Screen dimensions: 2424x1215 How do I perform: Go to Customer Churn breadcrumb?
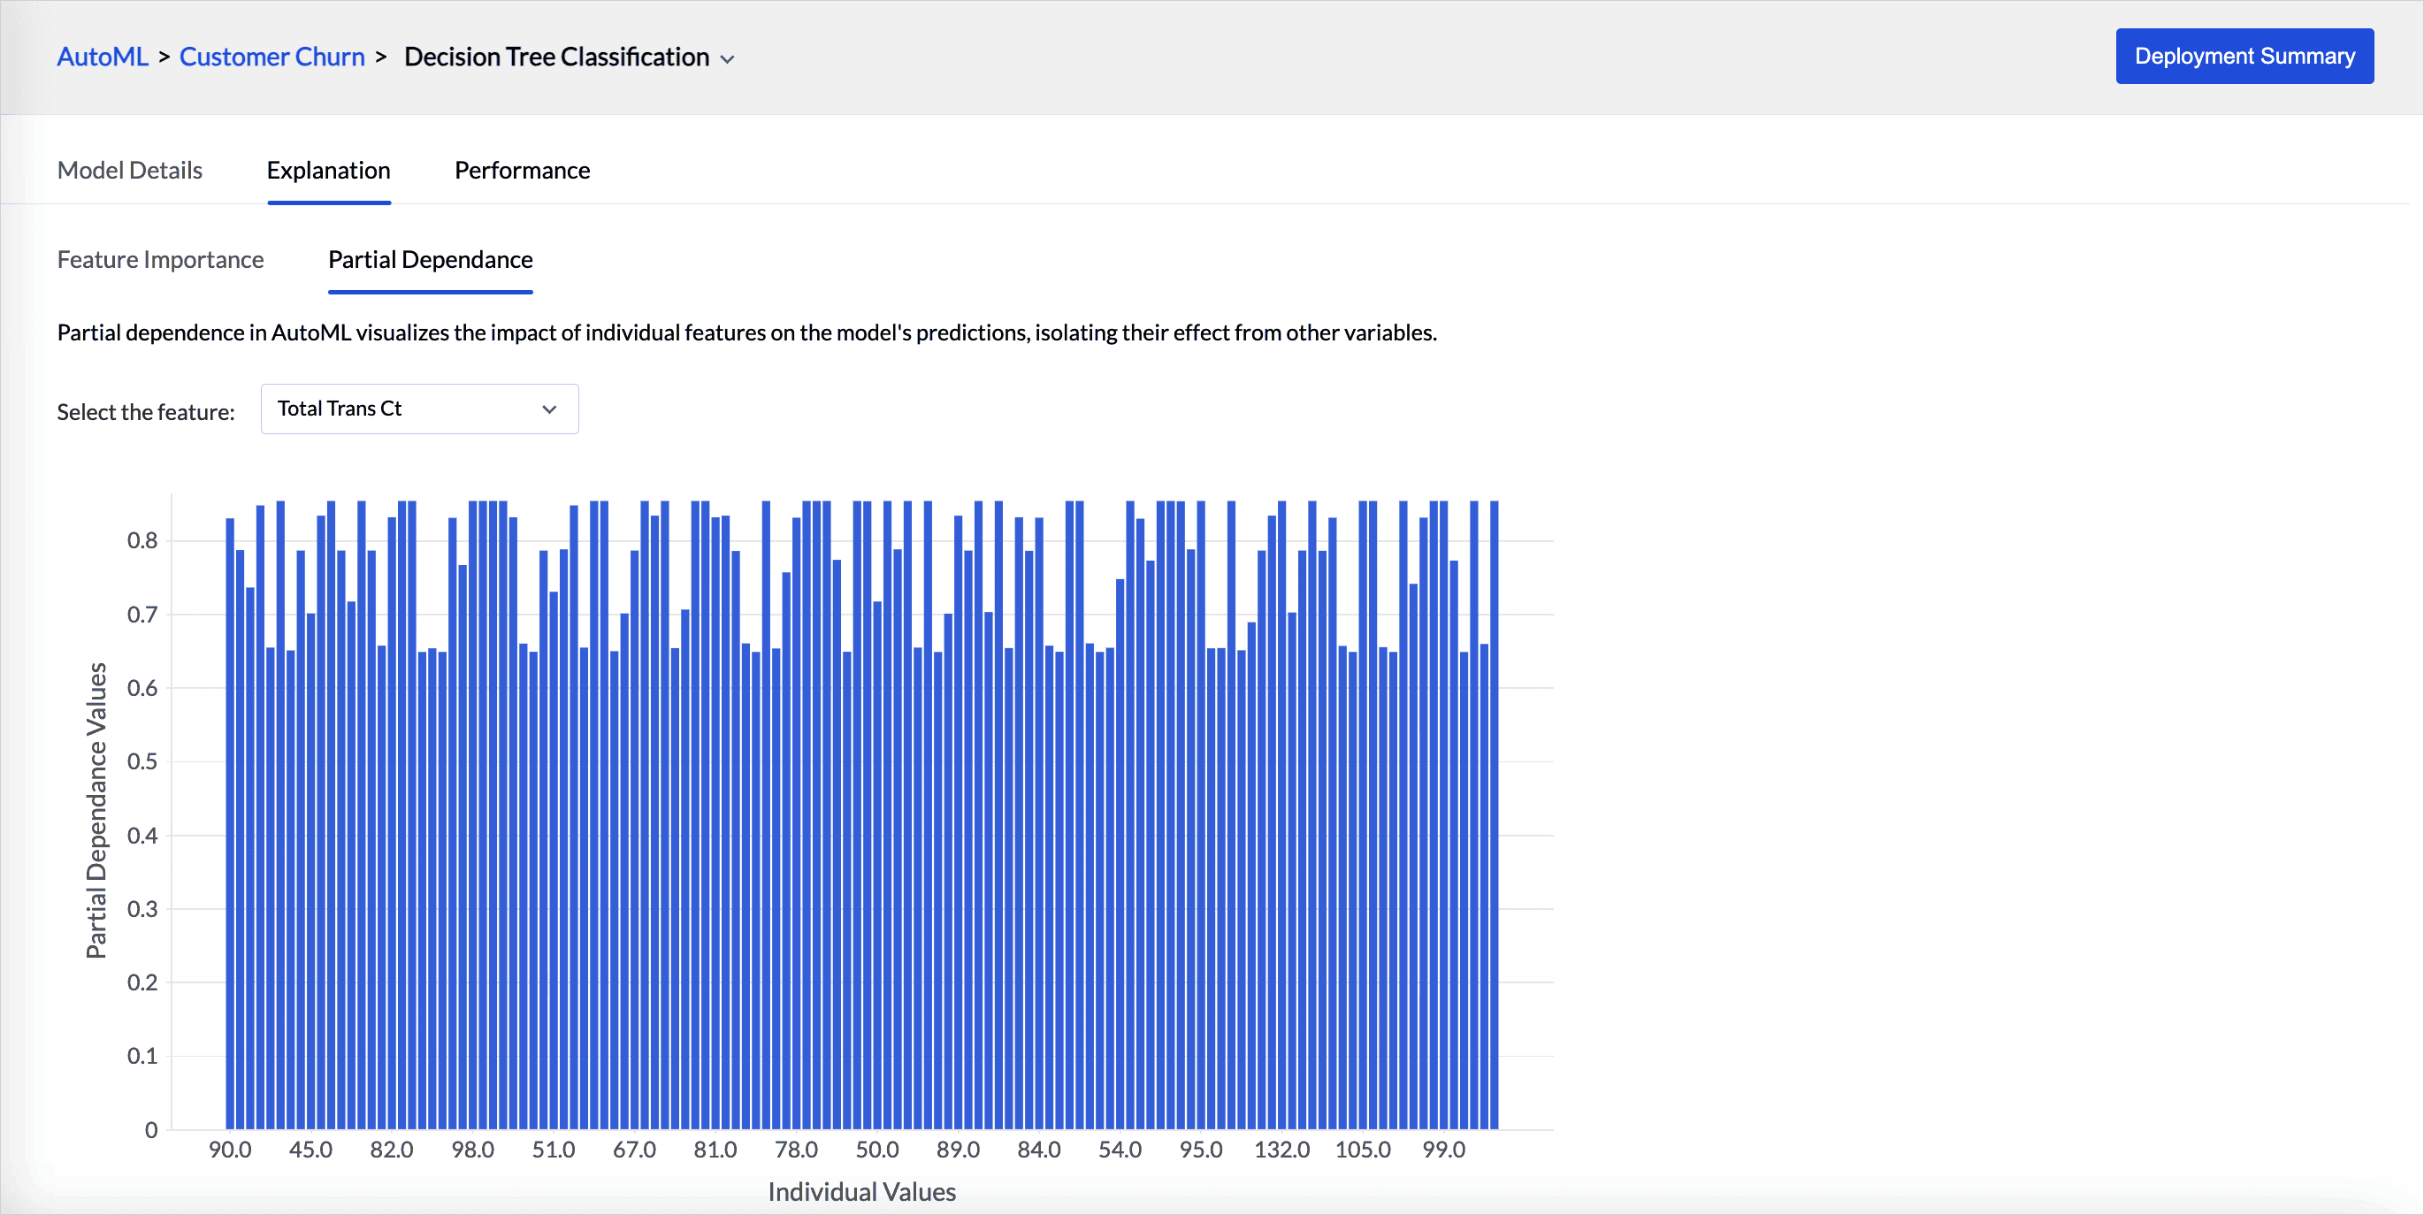tap(272, 57)
